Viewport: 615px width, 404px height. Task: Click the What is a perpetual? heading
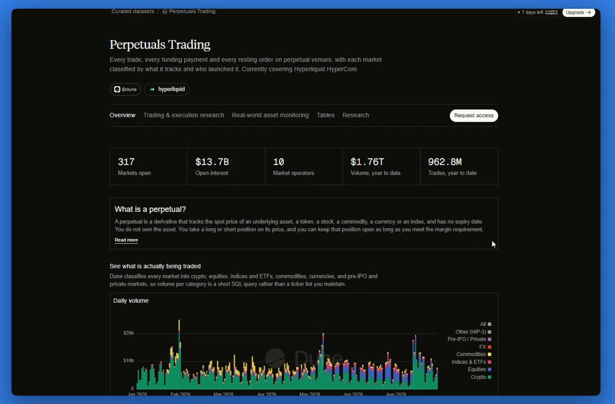pyautogui.click(x=150, y=209)
